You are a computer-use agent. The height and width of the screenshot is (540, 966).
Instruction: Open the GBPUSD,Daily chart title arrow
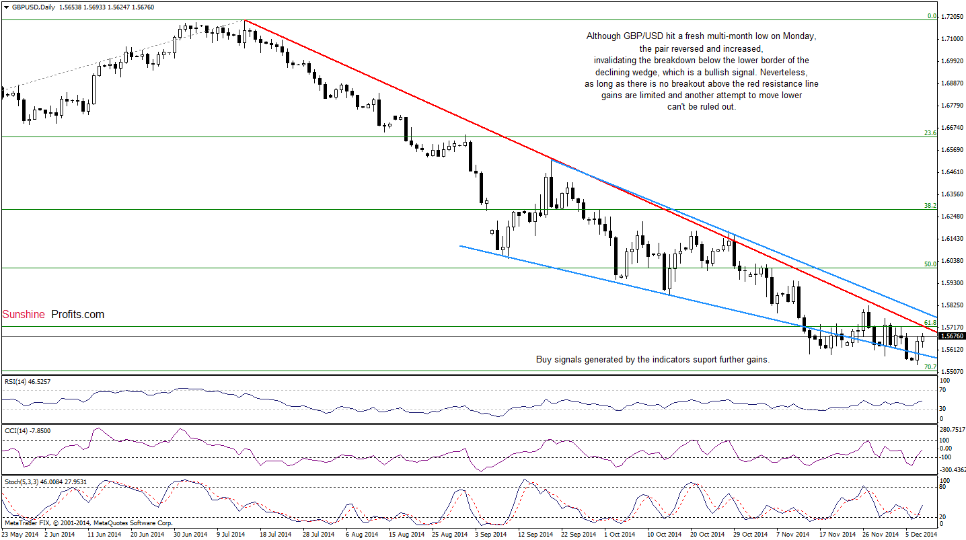click(x=5, y=7)
